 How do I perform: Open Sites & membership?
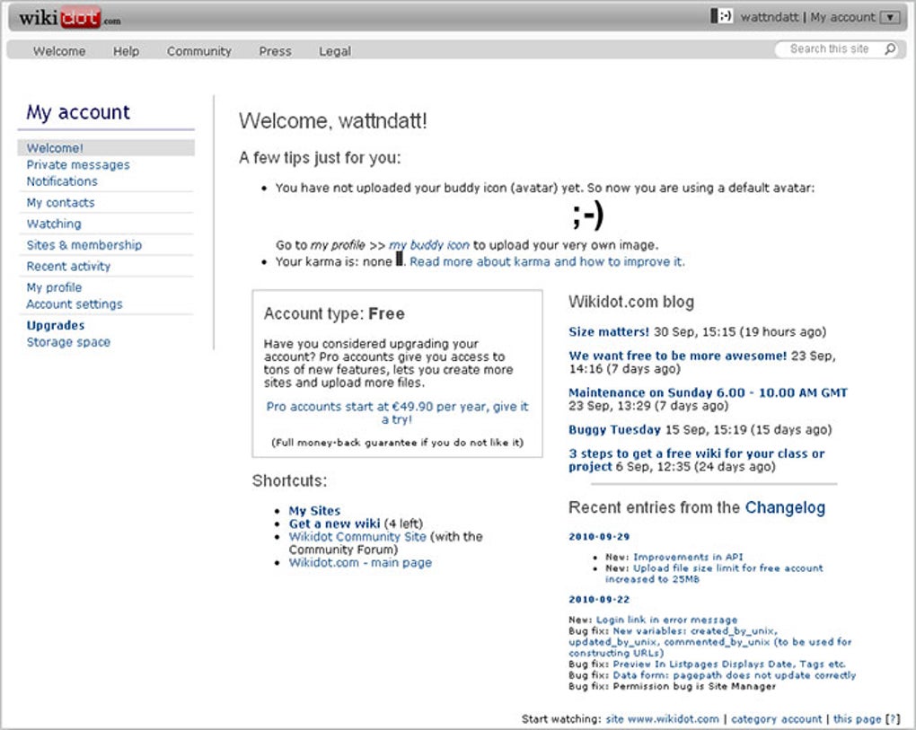pos(83,244)
